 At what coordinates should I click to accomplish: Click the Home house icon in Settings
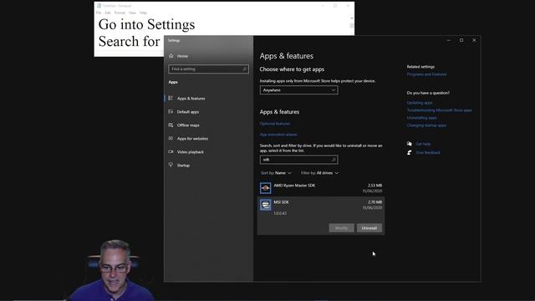171,56
